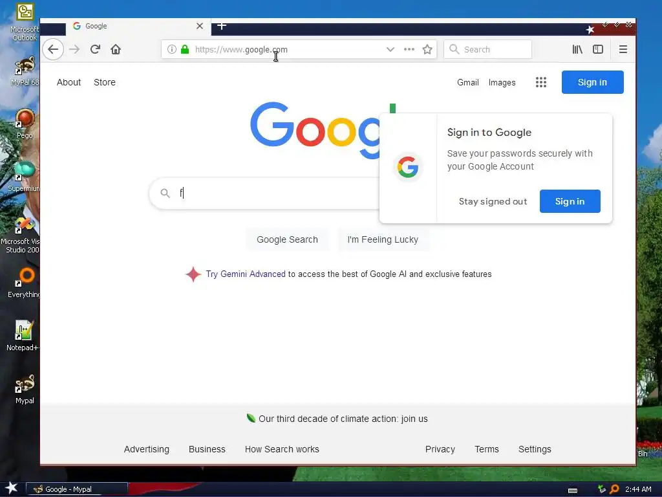The image size is (662, 497).
Task: Launch the Pego desktop shortcut
Action: click(x=25, y=124)
